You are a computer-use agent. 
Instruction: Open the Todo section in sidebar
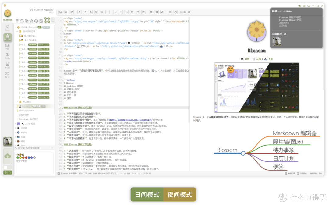pos(7,56)
